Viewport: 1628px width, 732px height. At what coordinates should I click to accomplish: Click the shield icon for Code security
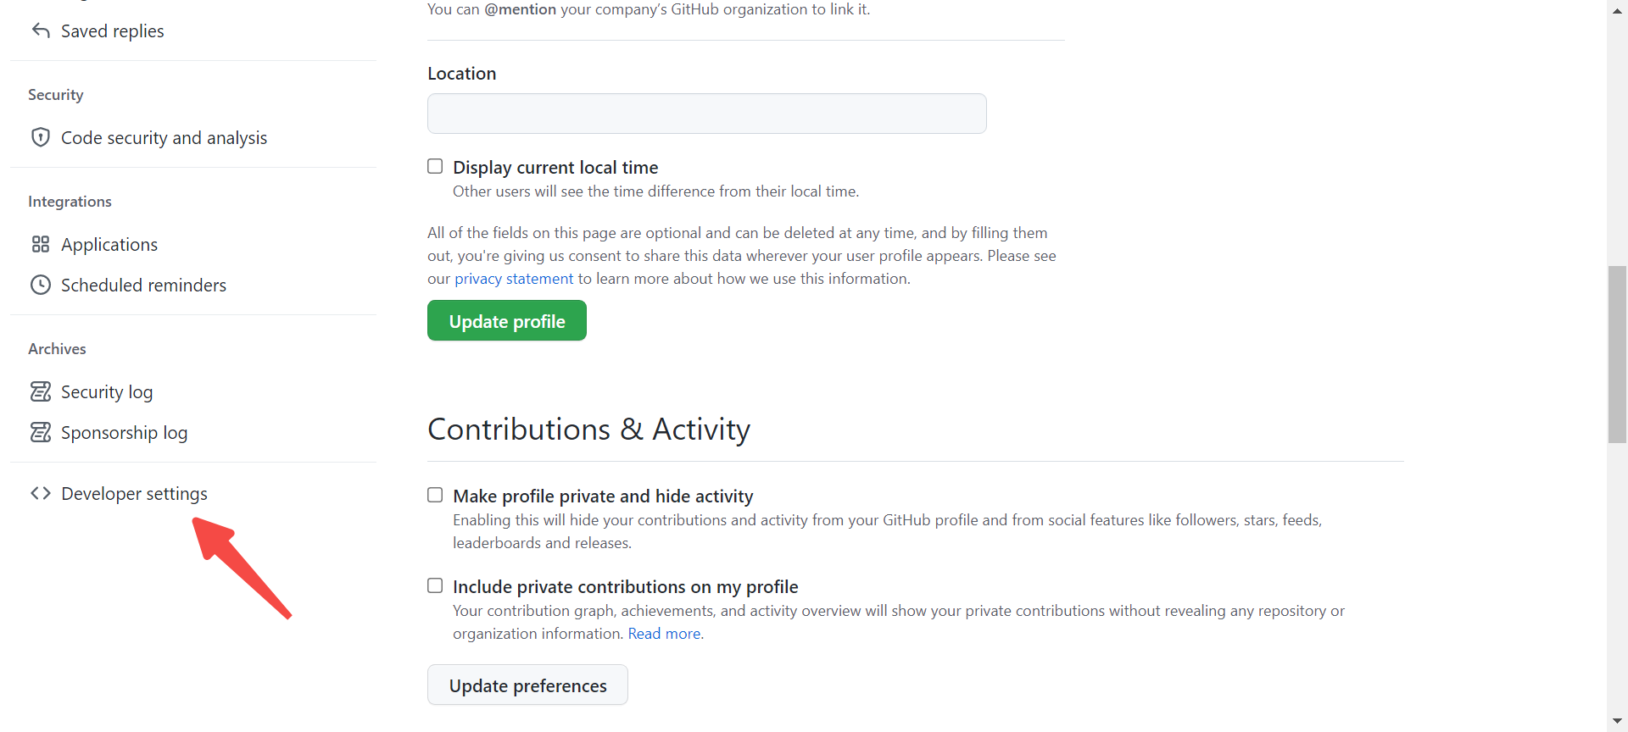point(41,137)
